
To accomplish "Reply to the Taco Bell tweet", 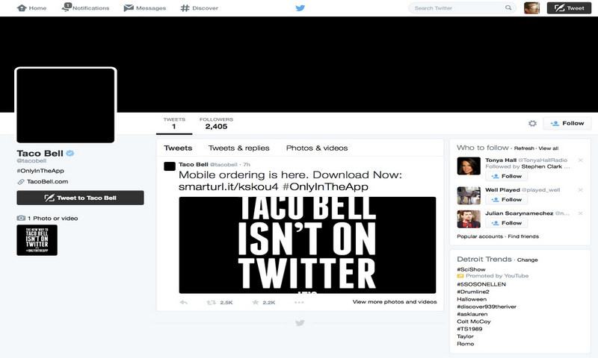I will pyautogui.click(x=184, y=302).
